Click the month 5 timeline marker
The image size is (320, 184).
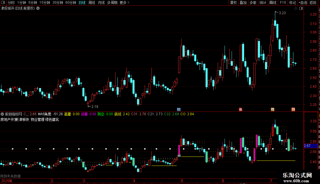[x=182, y=181]
